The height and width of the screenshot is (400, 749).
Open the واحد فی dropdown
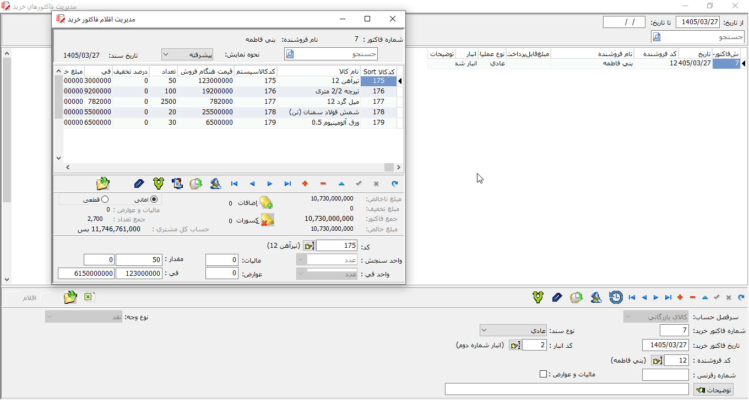pyautogui.click(x=327, y=274)
